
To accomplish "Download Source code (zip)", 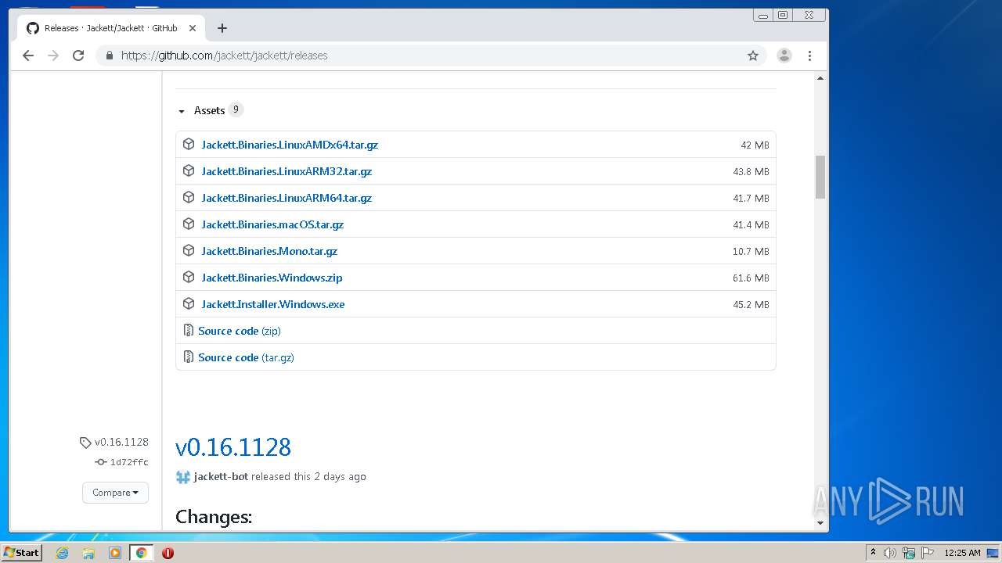I will click(x=240, y=331).
